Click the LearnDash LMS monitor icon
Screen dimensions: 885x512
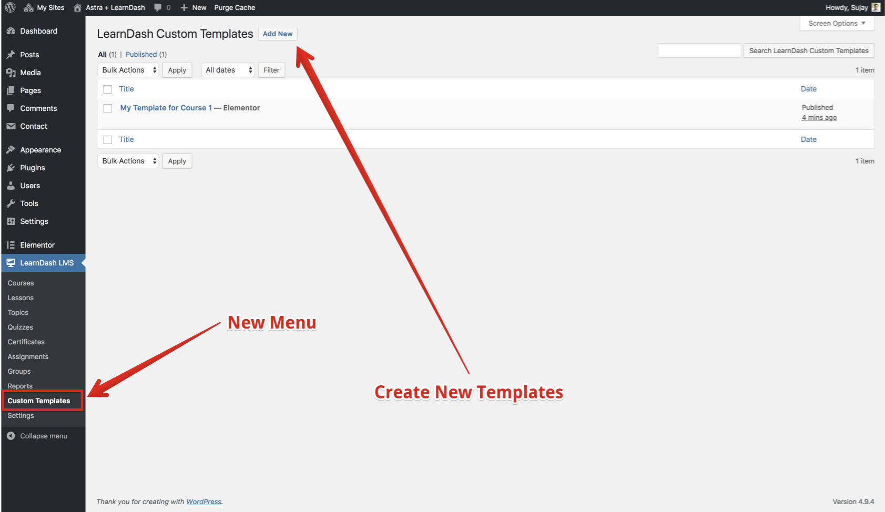coord(11,263)
